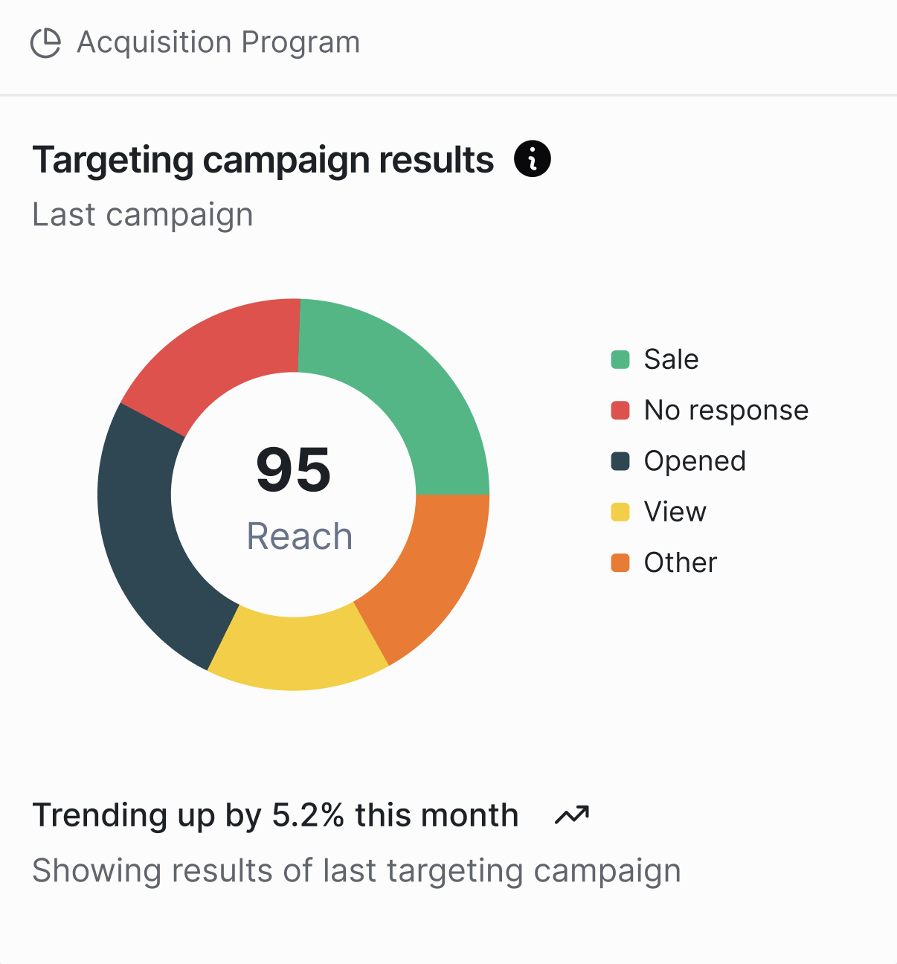Viewport: 897px width, 964px height.
Task: Select the yellow View legend swatch
Action: (620, 512)
